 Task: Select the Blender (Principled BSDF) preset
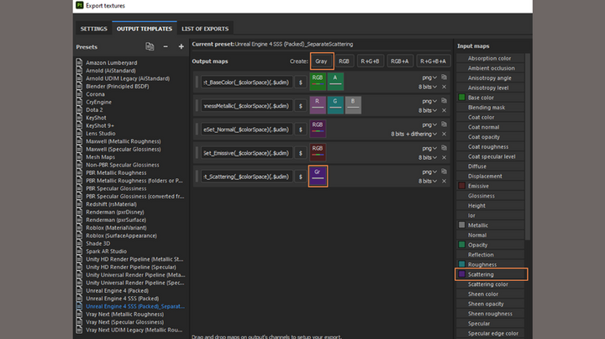[118, 86]
